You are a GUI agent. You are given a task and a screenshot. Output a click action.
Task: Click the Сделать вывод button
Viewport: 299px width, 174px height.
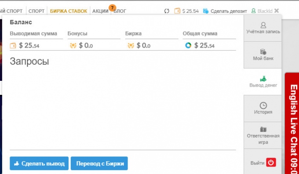pyautogui.click(x=39, y=163)
